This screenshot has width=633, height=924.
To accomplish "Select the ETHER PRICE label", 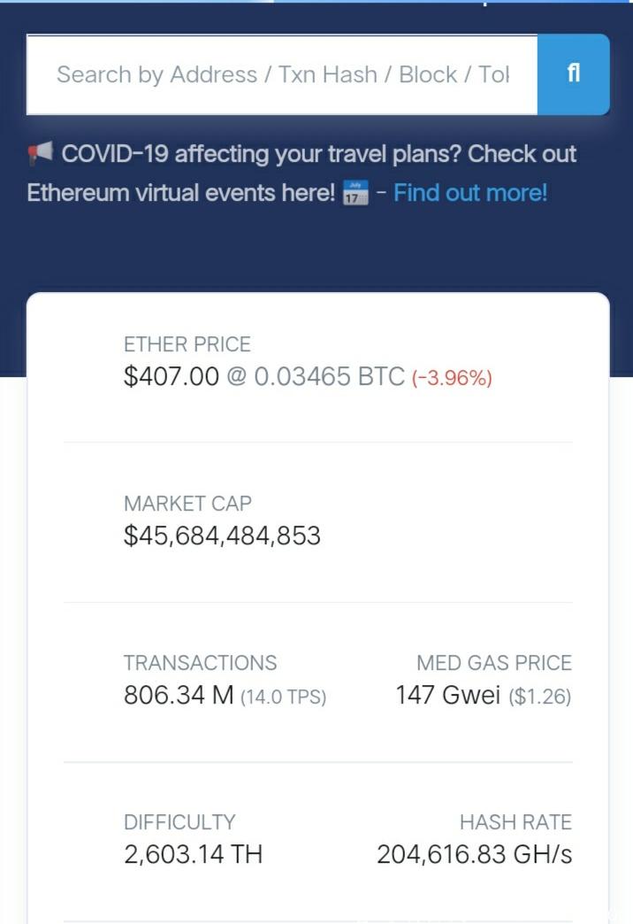I will pos(187,344).
